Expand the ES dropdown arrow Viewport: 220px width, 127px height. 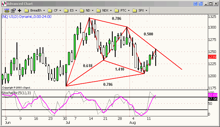click(x=76, y=11)
